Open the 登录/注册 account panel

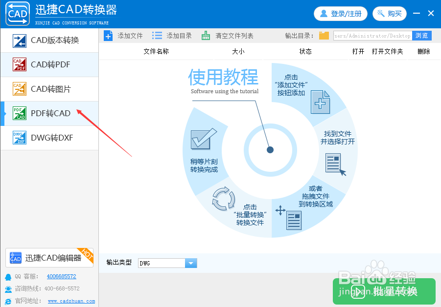tap(340, 13)
